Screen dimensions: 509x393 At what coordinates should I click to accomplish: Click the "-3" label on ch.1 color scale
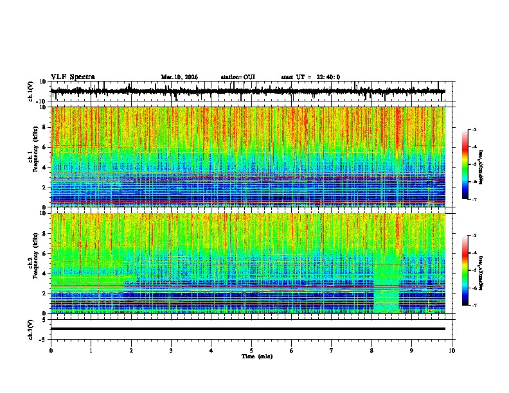474,129
